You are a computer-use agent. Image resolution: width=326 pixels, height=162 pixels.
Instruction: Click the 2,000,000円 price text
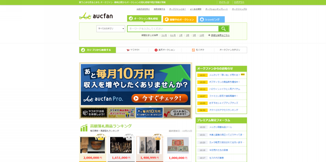93,158
